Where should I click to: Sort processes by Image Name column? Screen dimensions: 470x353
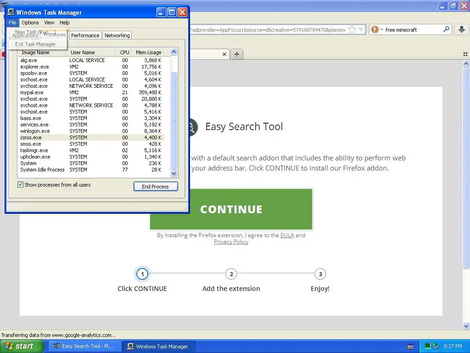[x=42, y=52]
